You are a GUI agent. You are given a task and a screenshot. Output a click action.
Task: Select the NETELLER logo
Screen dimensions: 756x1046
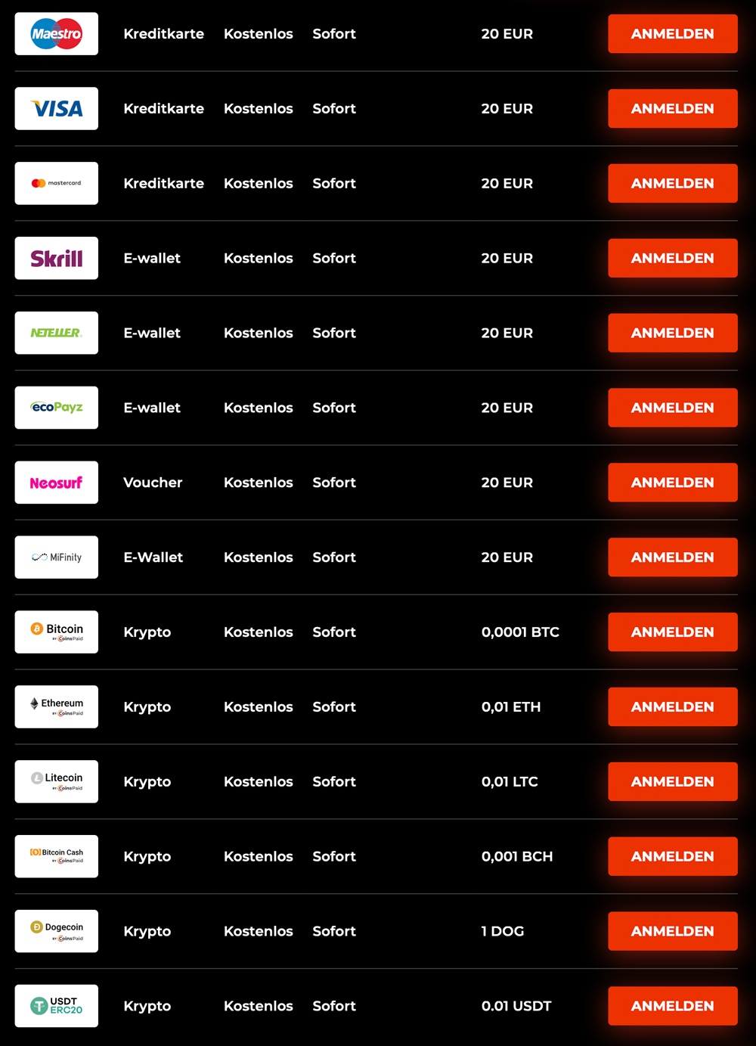tap(57, 333)
